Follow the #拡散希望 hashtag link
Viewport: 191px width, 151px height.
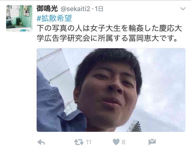point(54,18)
